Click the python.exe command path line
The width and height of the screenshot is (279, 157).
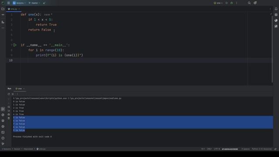coord(67,98)
